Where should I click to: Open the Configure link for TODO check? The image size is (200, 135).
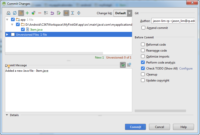186,68
